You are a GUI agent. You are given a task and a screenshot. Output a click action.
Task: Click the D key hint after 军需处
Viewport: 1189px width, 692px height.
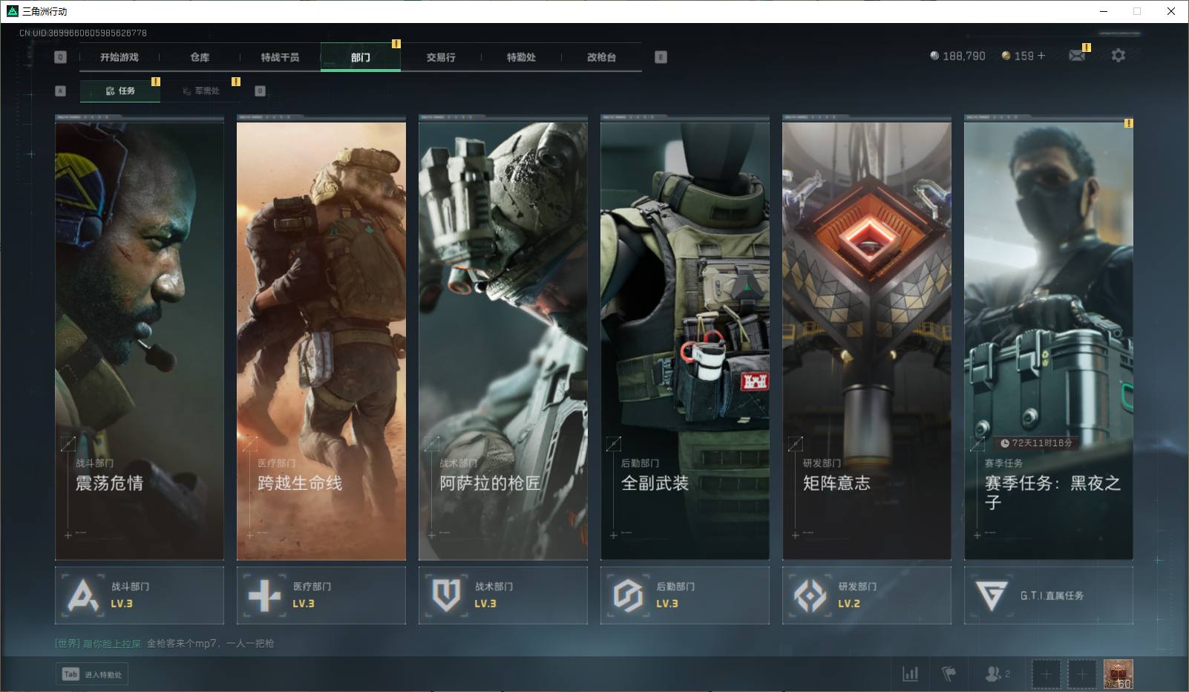pos(260,91)
